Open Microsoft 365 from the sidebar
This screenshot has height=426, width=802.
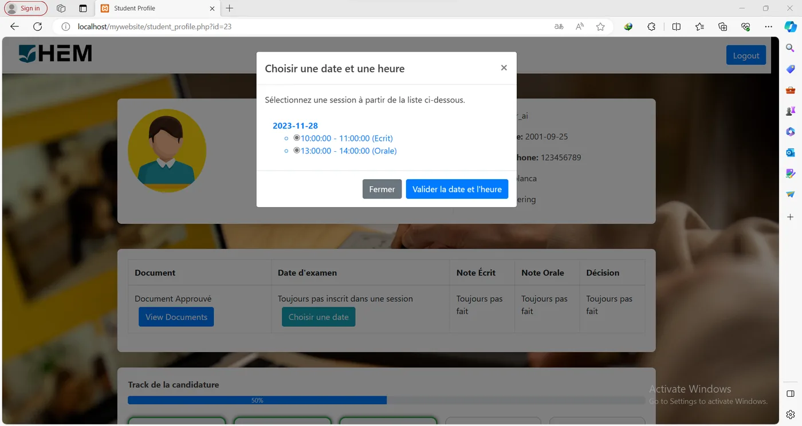[791, 132]
